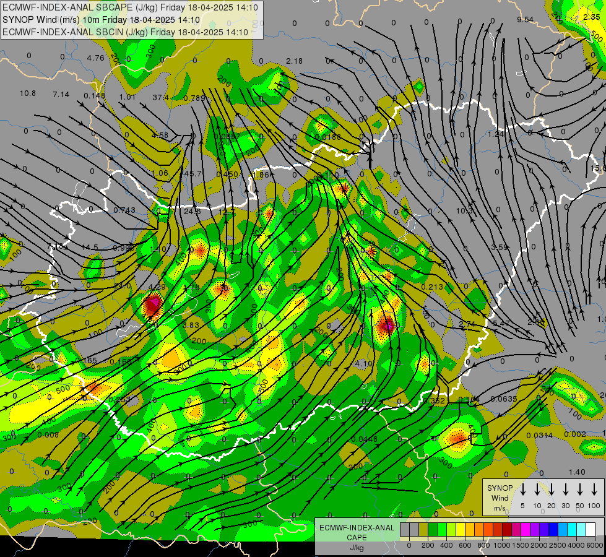Click the 24.6 value on the map

(193, 212)
